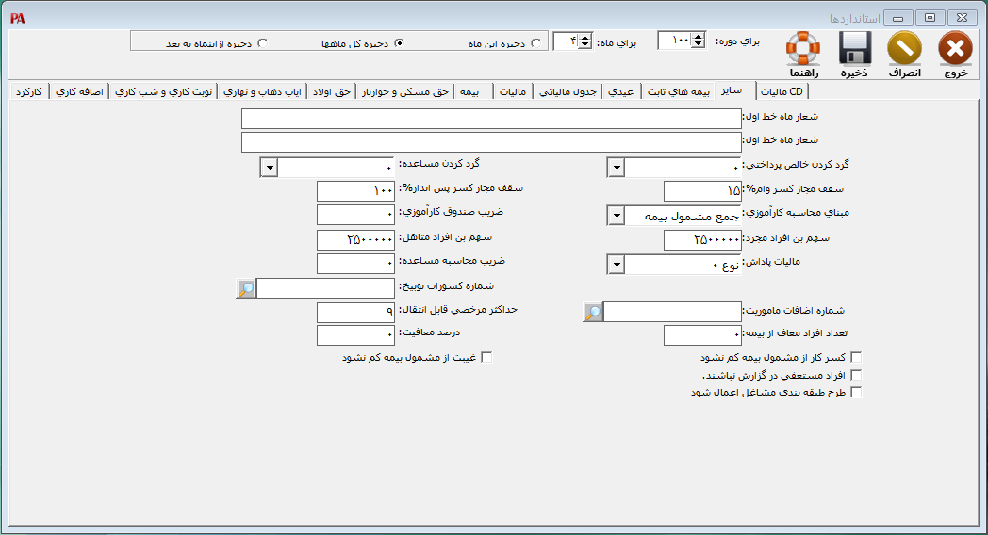Screen dimensions: 988x535
Task: Open the مبنای محاسبه کارآموزی dropdown
Action: pos(615,216)
